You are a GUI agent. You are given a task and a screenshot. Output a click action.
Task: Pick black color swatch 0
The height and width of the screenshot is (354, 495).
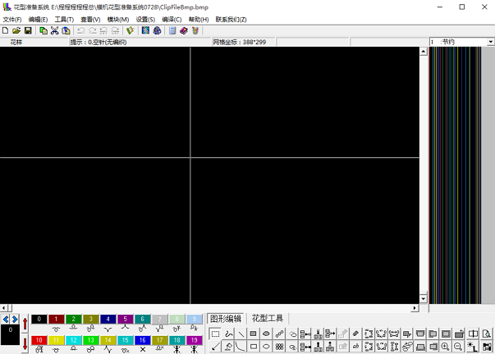pyautogui.click(x=39, y=319)
